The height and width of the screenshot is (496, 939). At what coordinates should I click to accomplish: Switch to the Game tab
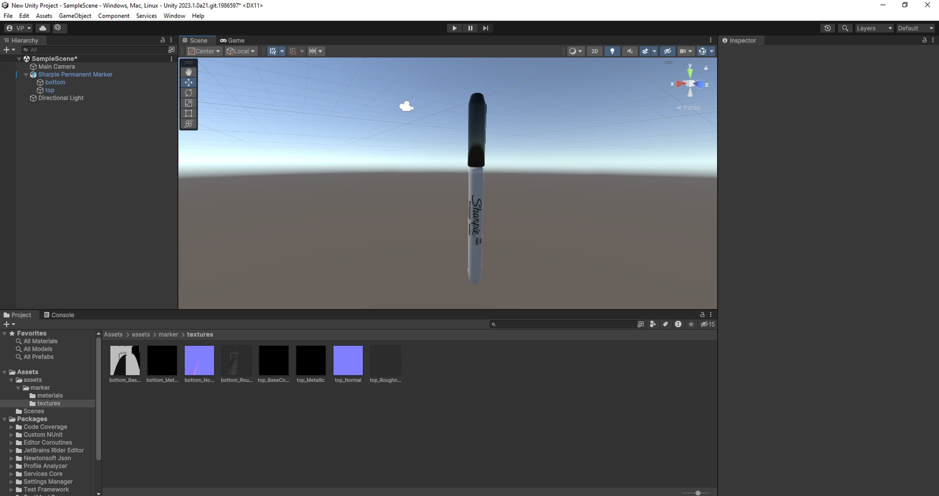[232, 40]
